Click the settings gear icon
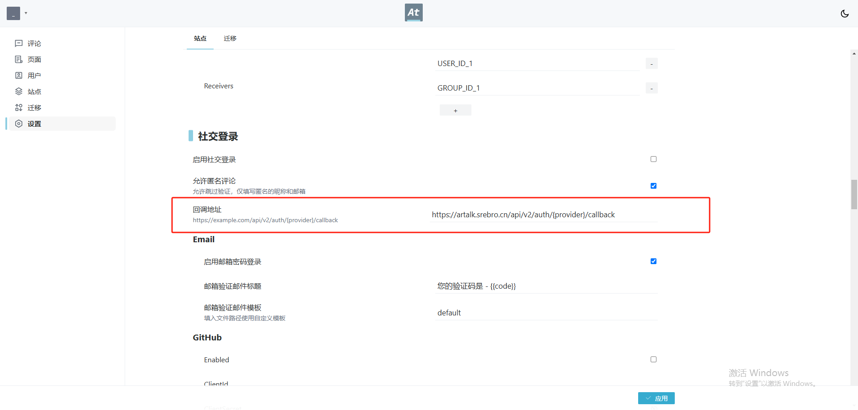The image size is (858, 410). click(19, 124)
